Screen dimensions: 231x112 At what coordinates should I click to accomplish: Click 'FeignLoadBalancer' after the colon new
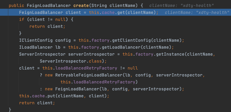pyautogui.click(x=77, y=89)
